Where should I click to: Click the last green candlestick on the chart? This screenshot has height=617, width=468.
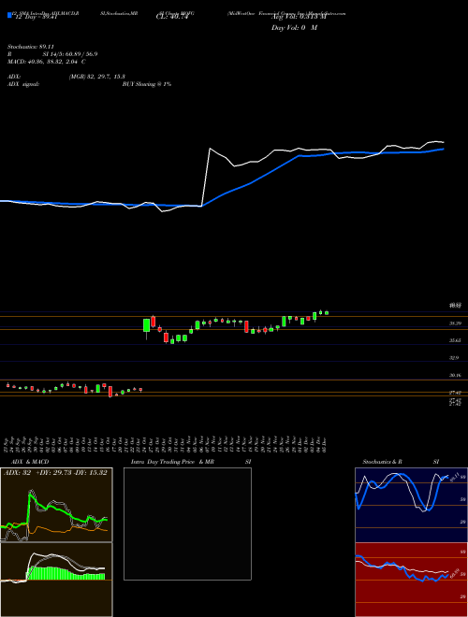(327, 313)
